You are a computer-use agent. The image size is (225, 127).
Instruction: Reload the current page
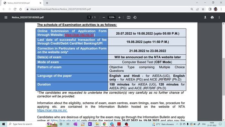[x=15, y=9]
